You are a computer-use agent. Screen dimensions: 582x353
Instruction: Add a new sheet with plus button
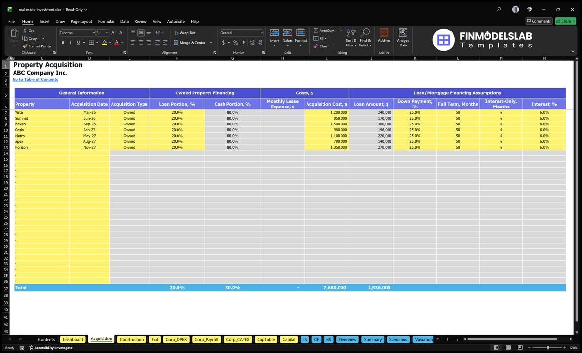pos(447,339)
